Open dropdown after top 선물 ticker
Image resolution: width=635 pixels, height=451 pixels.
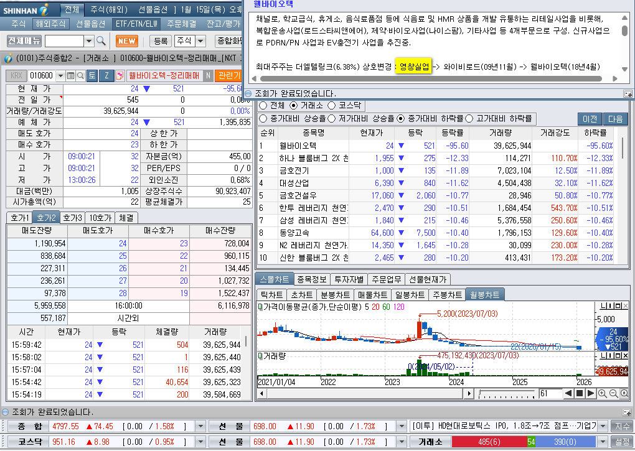coord(401,426)
